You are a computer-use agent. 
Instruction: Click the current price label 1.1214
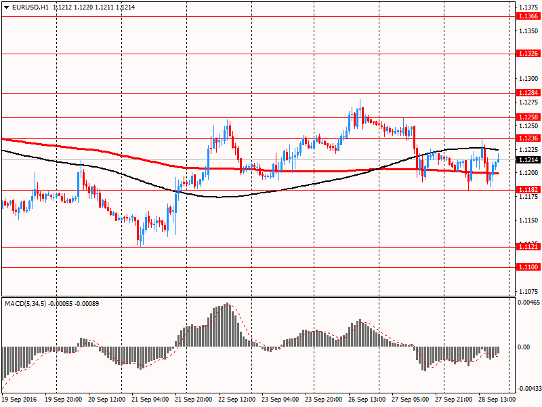528,160
